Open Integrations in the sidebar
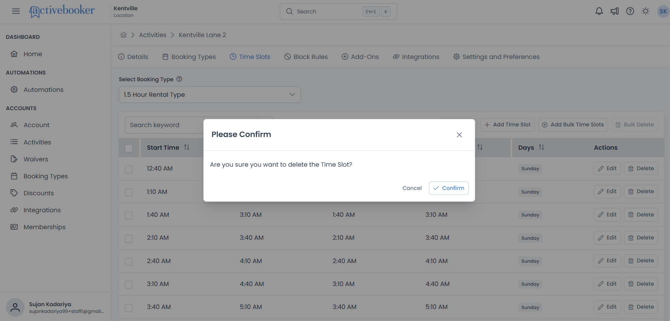The width and height of the screenshot is (670, 321). [42, 210]
